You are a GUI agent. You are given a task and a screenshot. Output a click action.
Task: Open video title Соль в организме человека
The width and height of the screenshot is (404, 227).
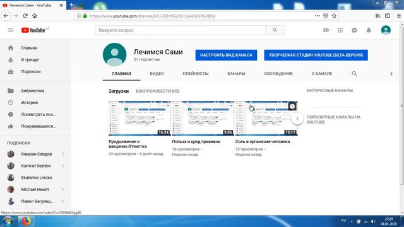[263, 141]
